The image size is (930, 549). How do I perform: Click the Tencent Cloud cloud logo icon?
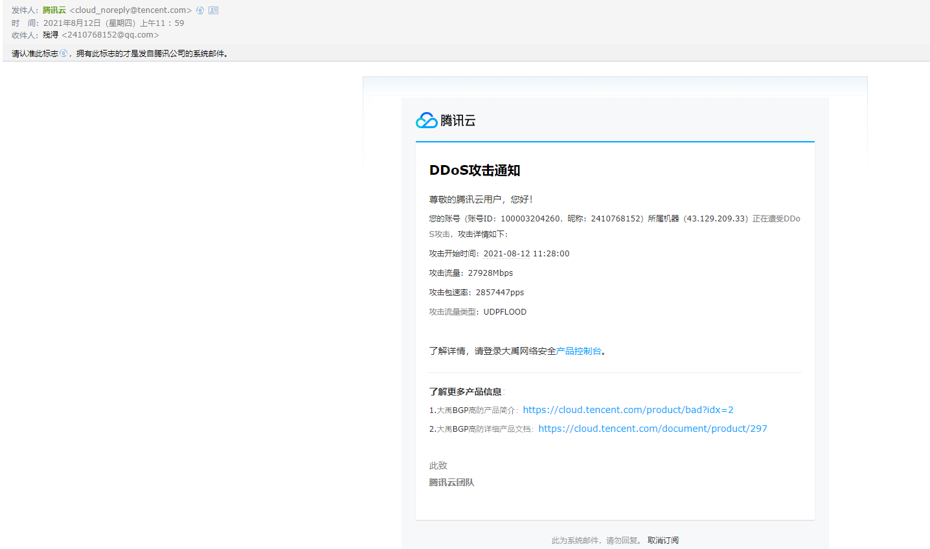(x=426, y=120)
